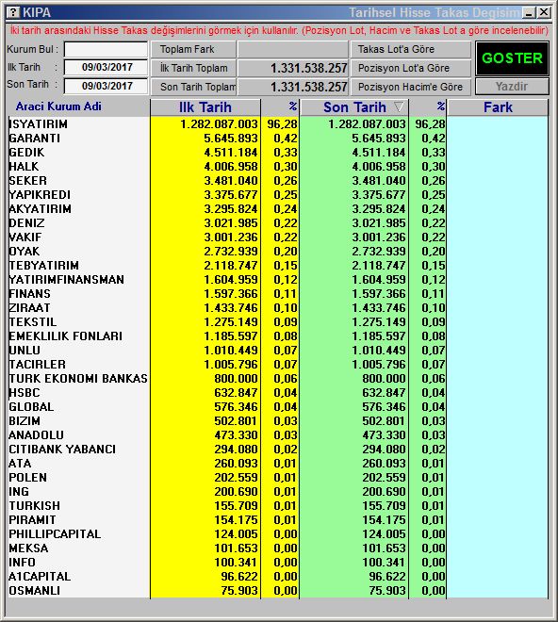Sort by Ilk Tarih column header
The height and width of the screenshot is (622, 558).
pyautogui.click(x=205, y=107)
